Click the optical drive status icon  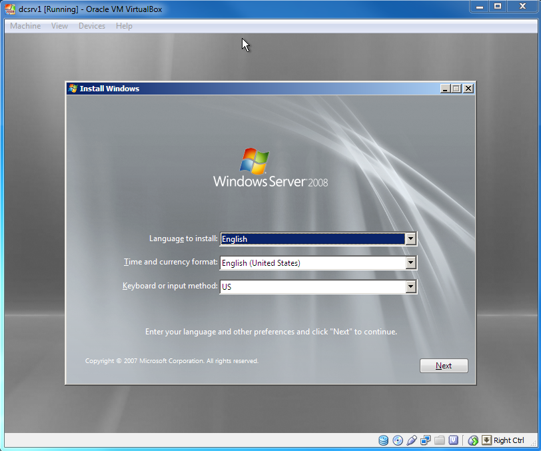point(398,440)
